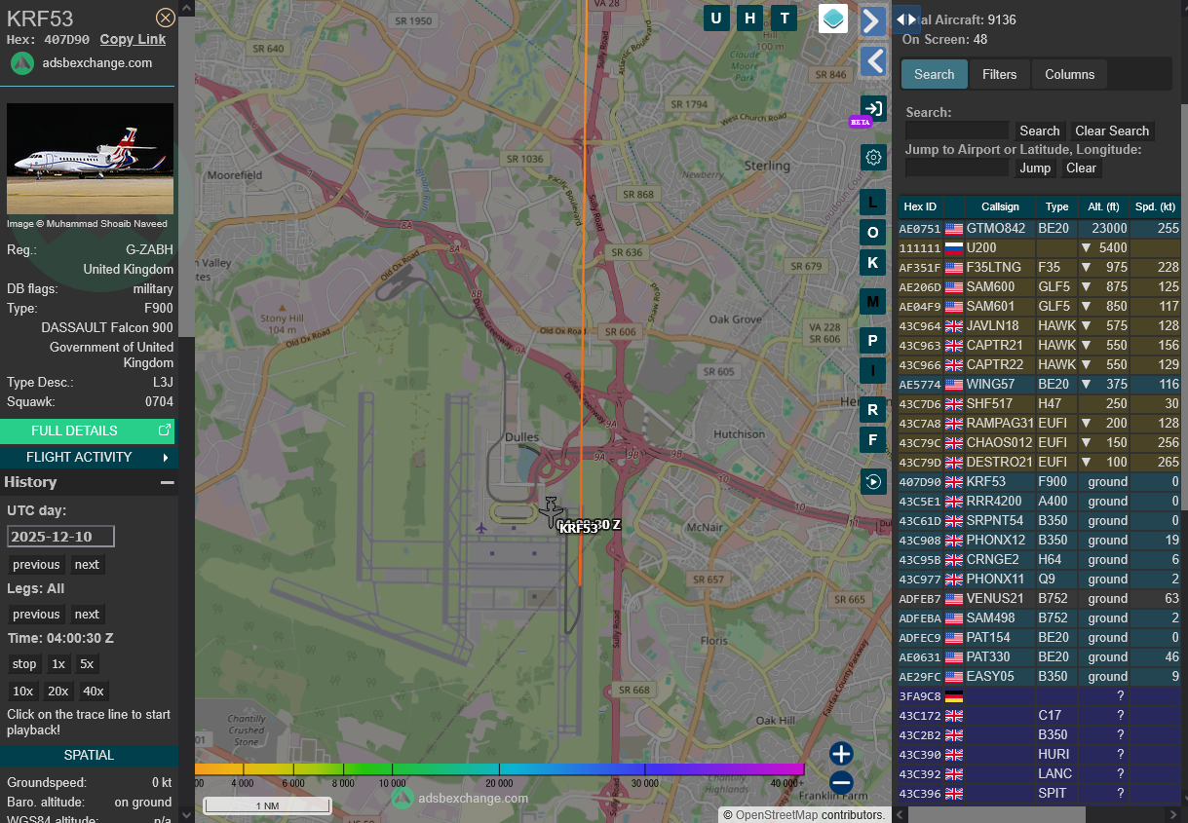Click the map settings gear icon
Screen dimensions: 1188x823
tap(873, 158)
